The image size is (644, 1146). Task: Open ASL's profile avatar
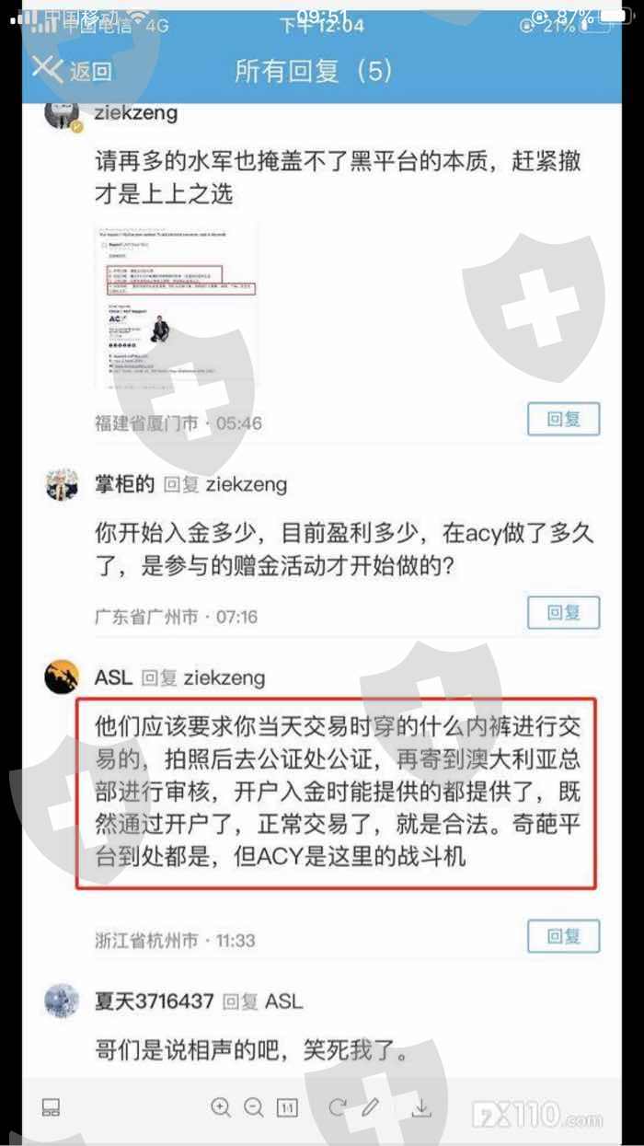tap(63, 677)
